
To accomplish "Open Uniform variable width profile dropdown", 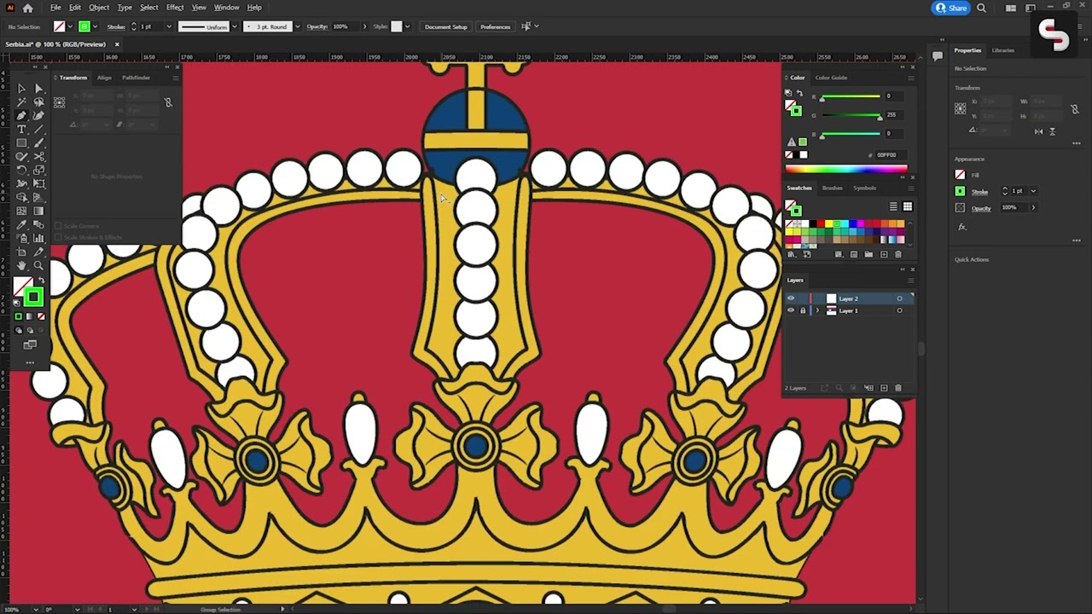I will tap(234, 26).
